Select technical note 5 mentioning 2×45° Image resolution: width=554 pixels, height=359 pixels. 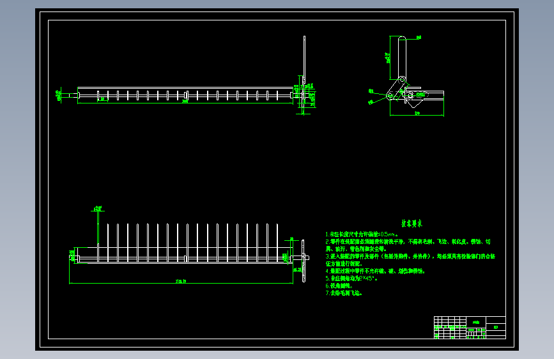coord(351,279)
